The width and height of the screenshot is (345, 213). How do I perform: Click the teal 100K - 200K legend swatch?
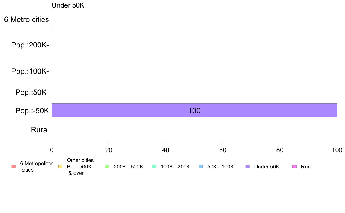tap(154, 166)
